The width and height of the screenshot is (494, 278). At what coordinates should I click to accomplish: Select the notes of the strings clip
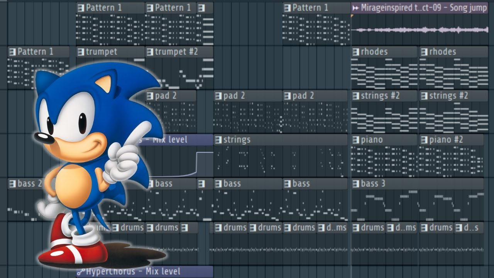281,161
